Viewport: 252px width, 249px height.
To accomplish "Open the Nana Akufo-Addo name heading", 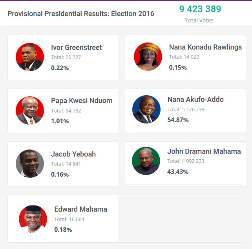I will (x=195, y=100).
